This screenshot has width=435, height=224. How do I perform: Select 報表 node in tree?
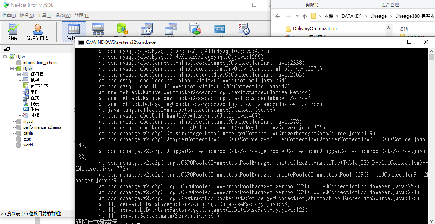pos(35,103)
